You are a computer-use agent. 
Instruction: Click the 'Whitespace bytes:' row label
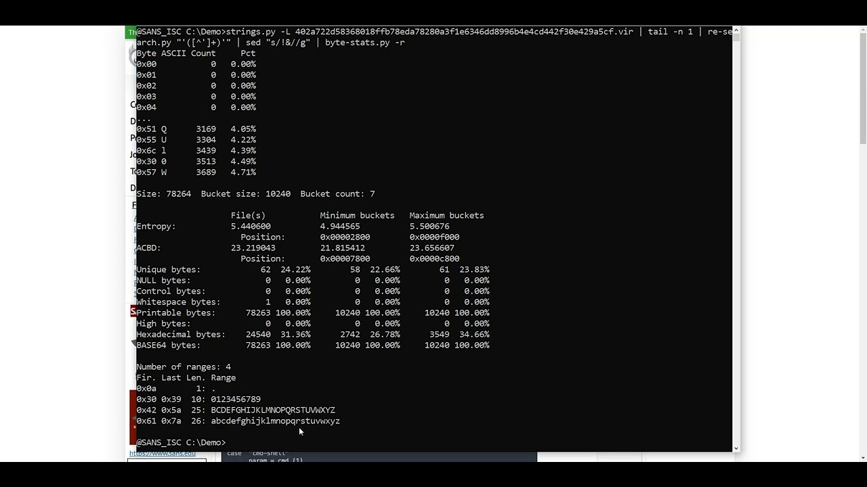(x=178, y=302)
